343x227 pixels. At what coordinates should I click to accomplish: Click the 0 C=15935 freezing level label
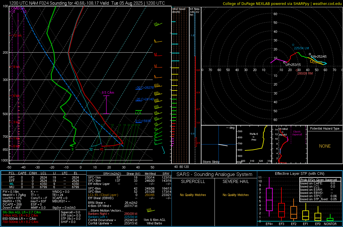pos(143,121)
